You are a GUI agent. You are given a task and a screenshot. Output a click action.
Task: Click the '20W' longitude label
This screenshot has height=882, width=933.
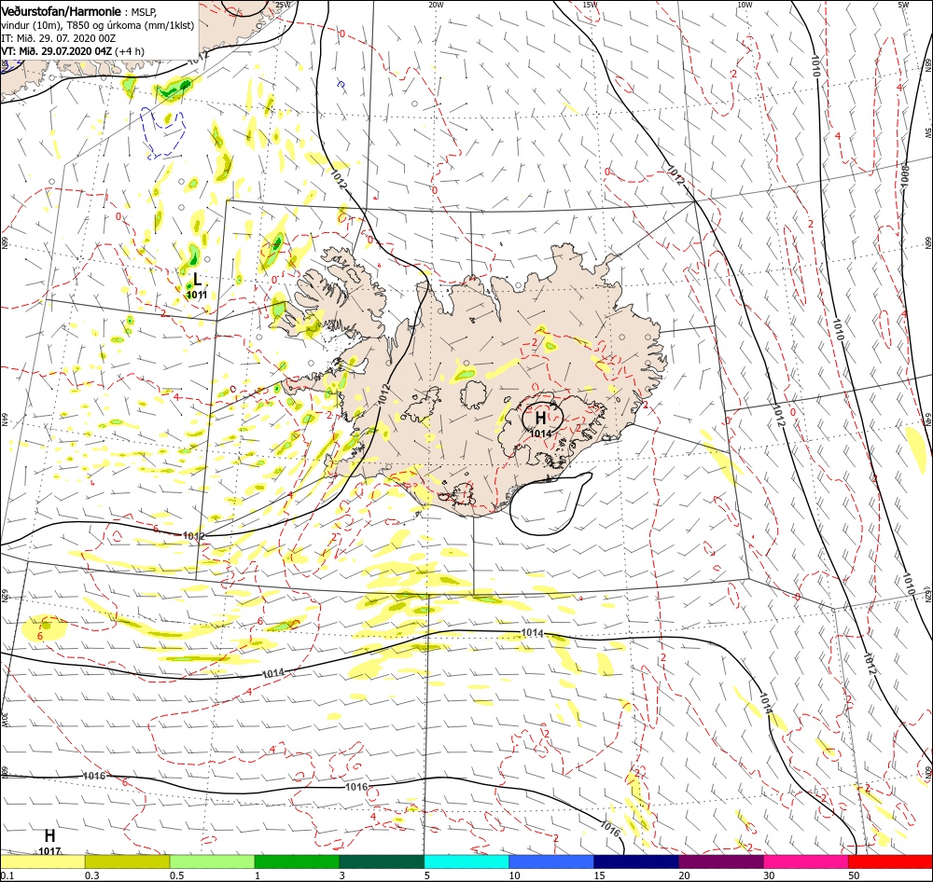(436, 5)
